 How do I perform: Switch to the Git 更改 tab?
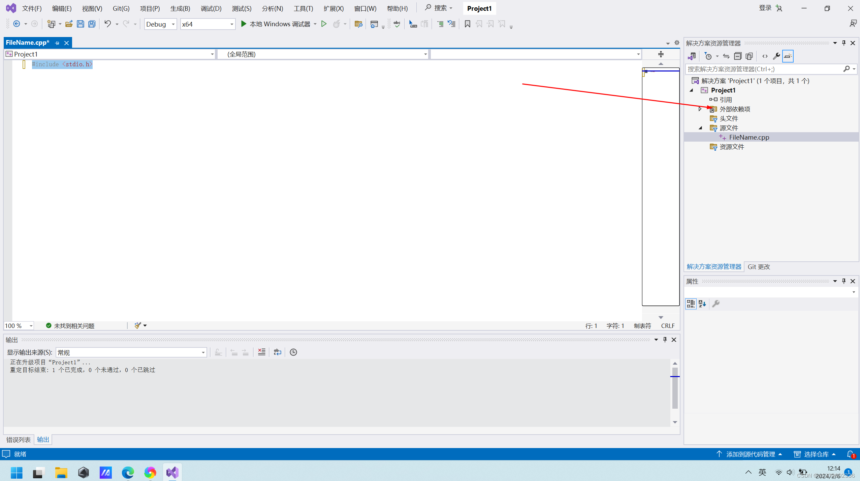(x=759, y=266)
